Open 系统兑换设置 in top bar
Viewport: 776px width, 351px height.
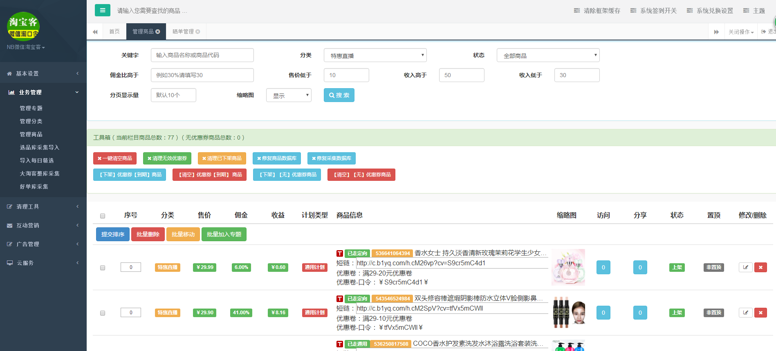(x=710, y=11)
